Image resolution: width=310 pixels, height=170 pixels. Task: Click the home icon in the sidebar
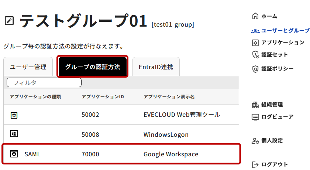[255, 16]
